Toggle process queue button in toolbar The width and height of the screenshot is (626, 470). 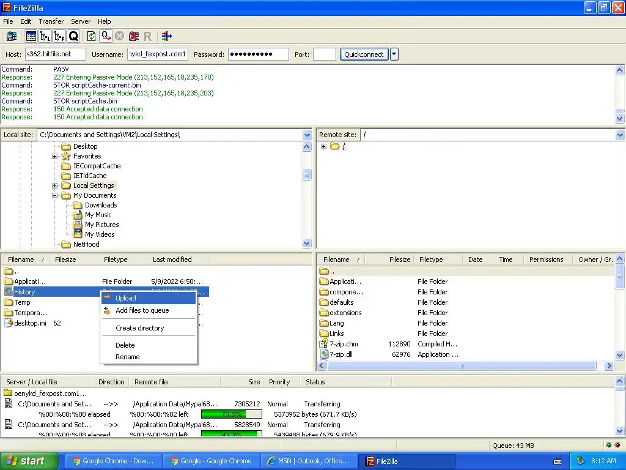click(106, 36)
